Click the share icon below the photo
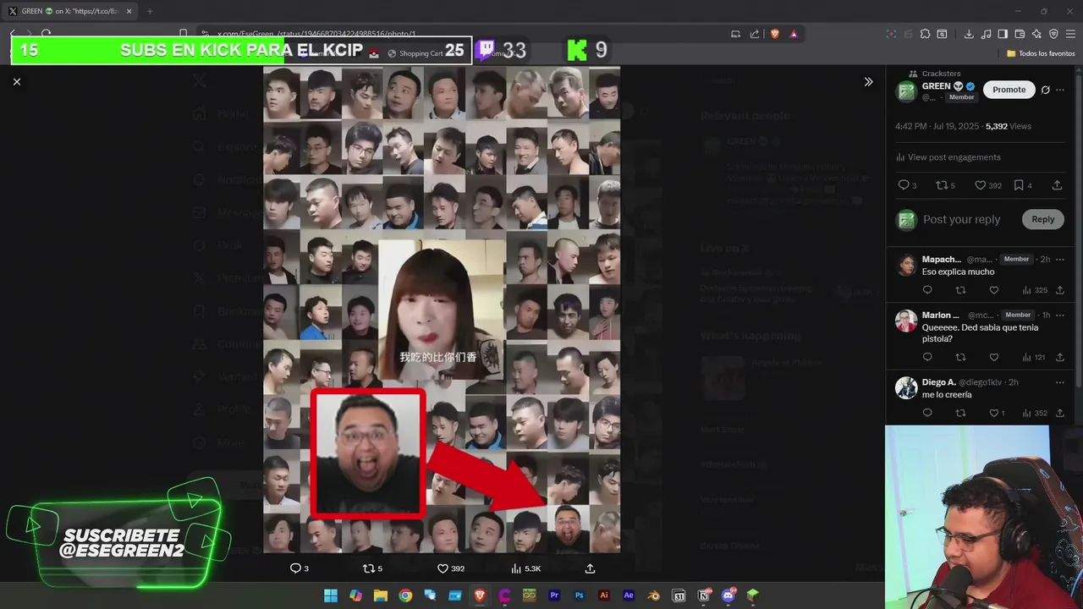1083x609 pixels. coord(590,568)
